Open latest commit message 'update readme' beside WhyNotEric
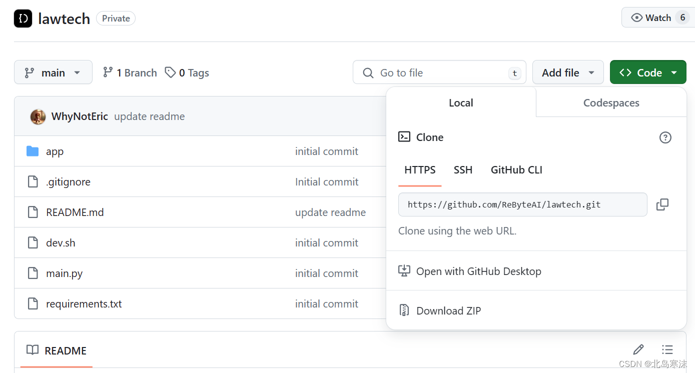Screen dimensions: 695x373 pos(149,116)
